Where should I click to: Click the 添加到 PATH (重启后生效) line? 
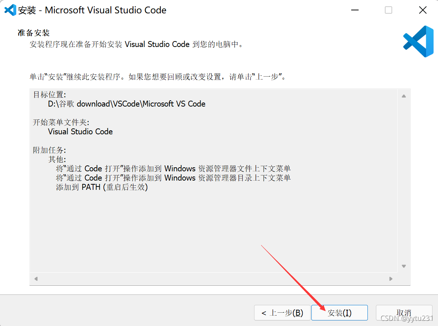102,187
